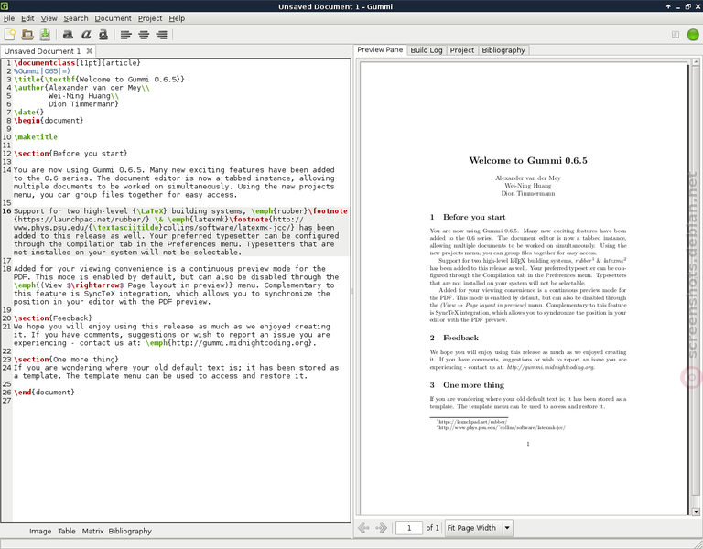703x549 pixels.
Task: Open the Search menu
Action: (x=76, y=18)
